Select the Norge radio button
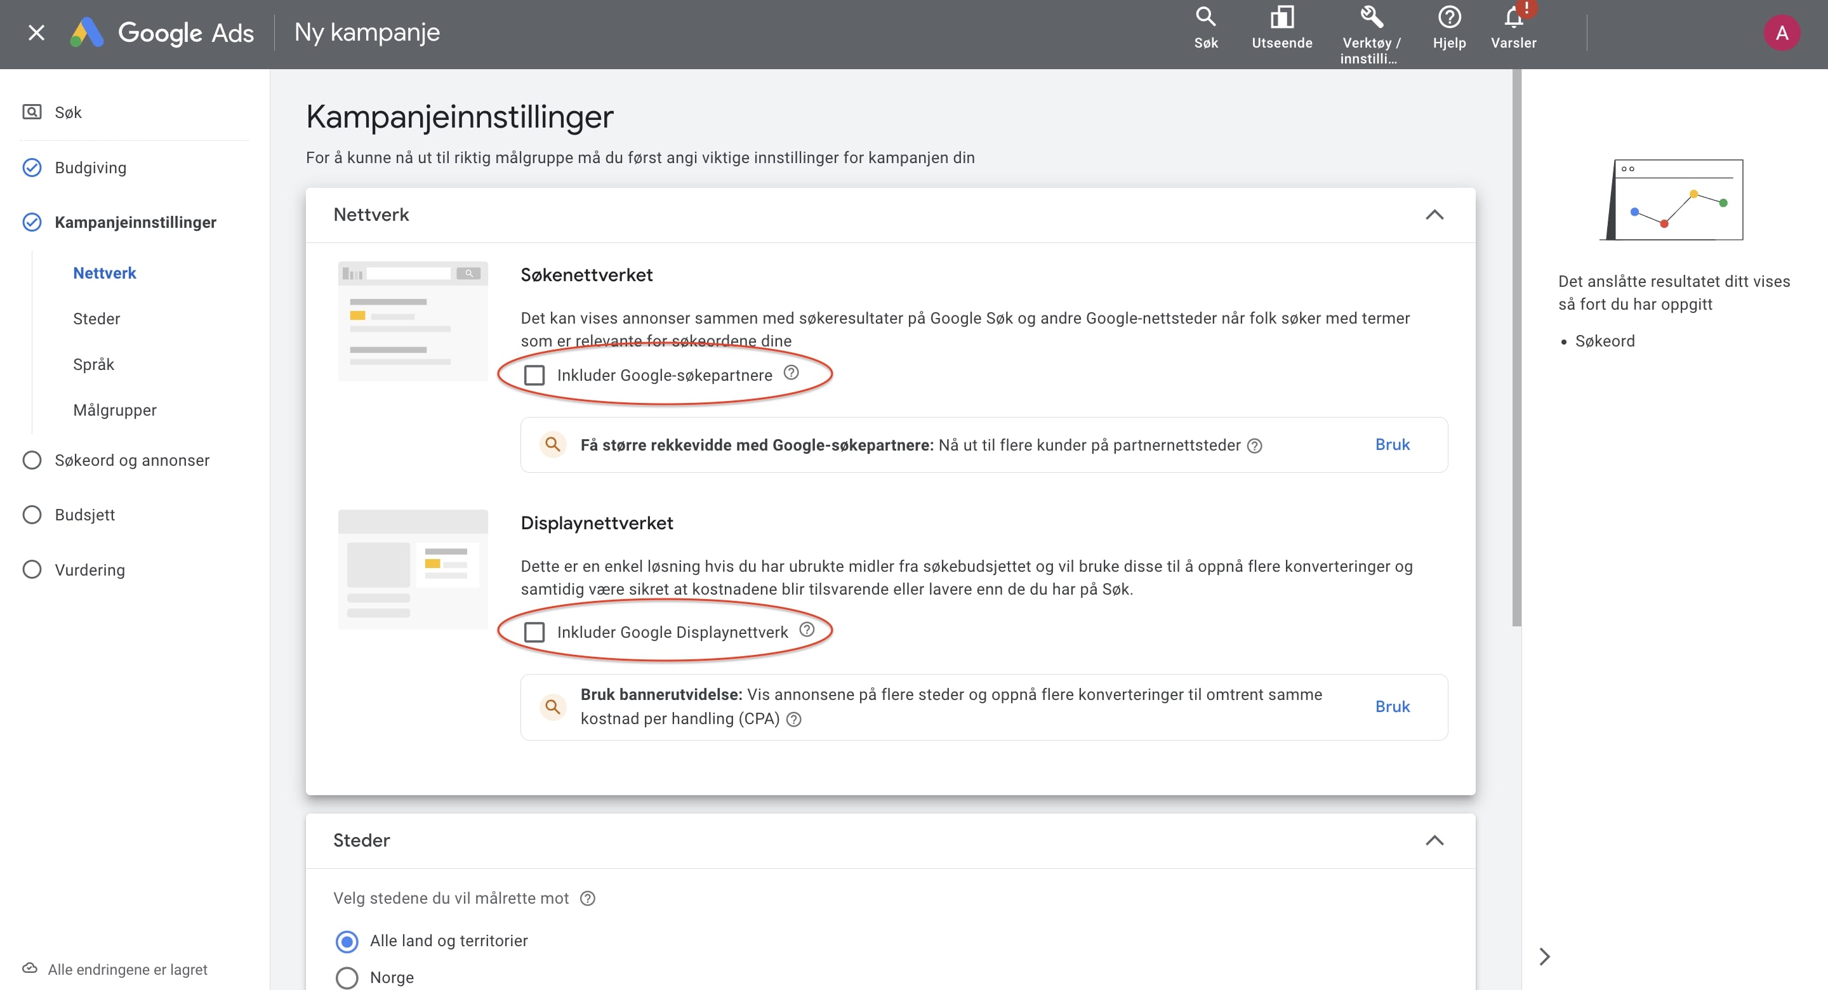The image size is (1828, 990). tap(347, 977)
